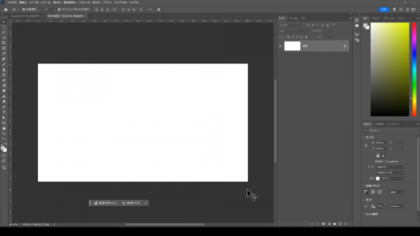The image size is (420, 236).
Task: Create new layer via plus icon
Action: coord(340,224)
